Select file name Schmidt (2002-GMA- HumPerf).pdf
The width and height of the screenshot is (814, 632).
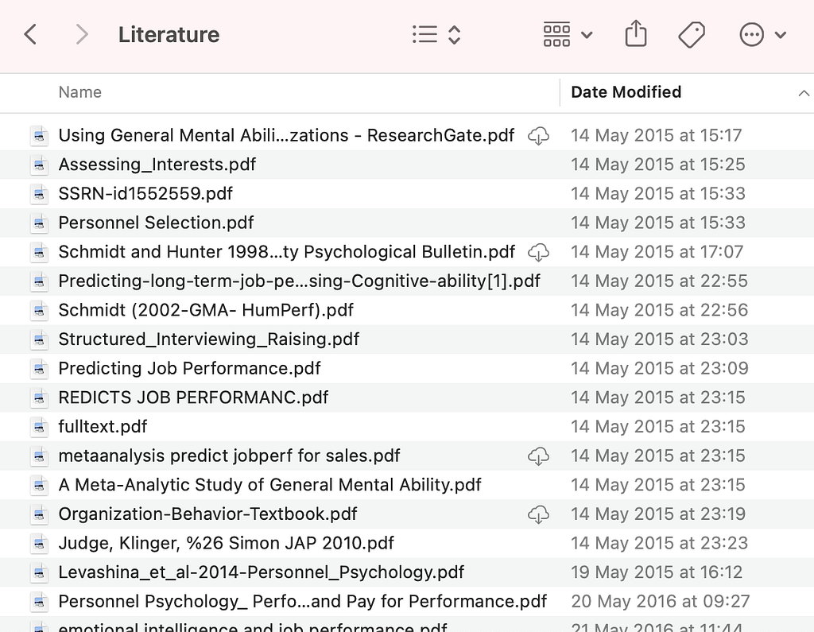point(206,310)
